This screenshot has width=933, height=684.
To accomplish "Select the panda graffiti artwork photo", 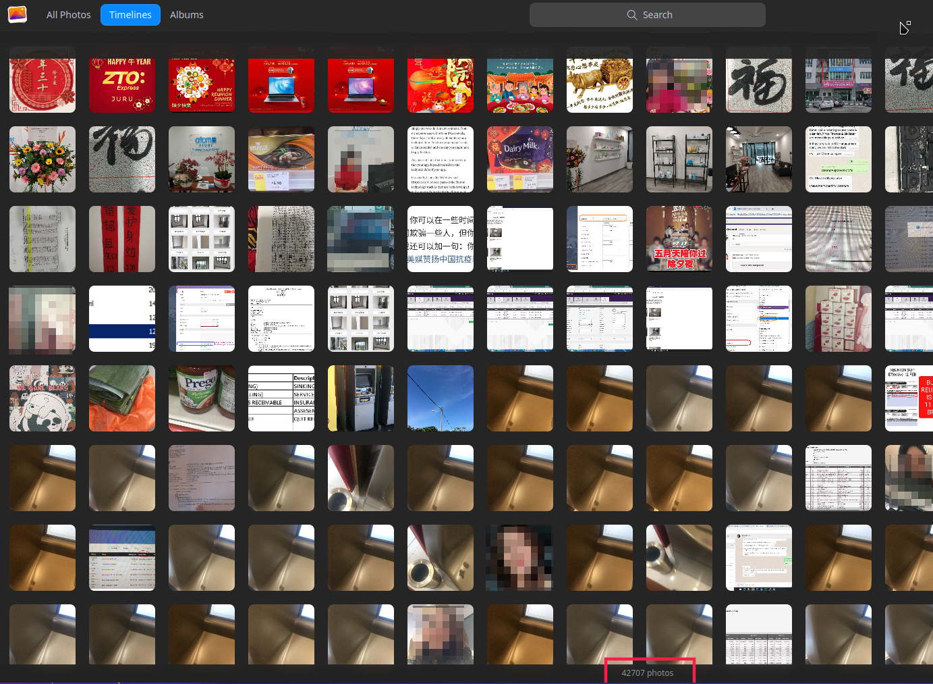I will (43, 398).
